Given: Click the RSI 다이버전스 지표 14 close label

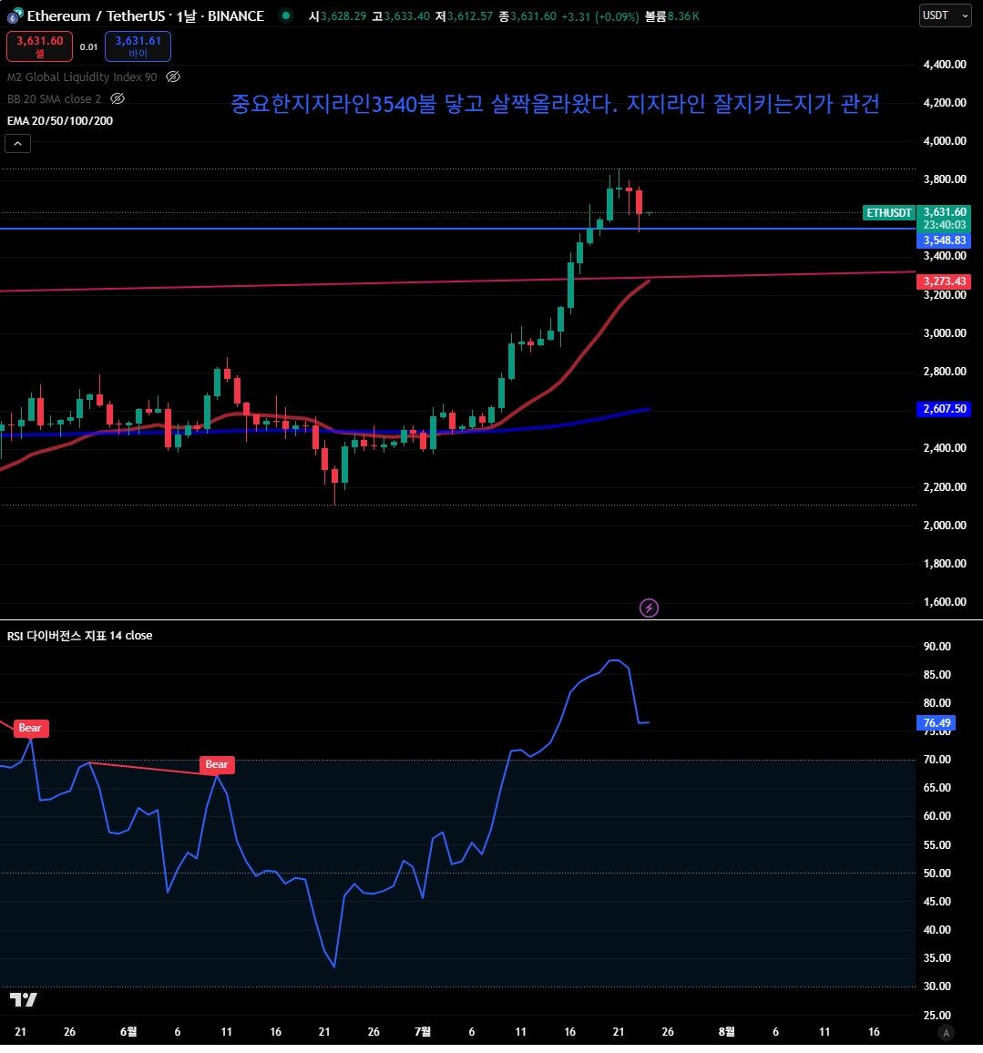Looking at the screenshot, I should pos(80,635).
